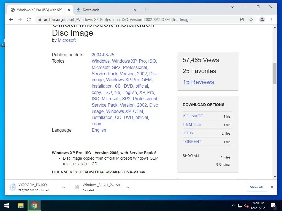Click the 57,485 Views text
Screen dimensions: 282x211
[201, 60]
